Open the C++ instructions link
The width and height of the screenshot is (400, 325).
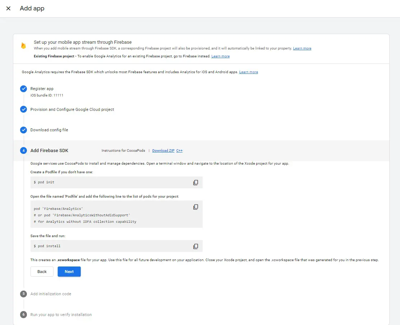pos(179,151)
